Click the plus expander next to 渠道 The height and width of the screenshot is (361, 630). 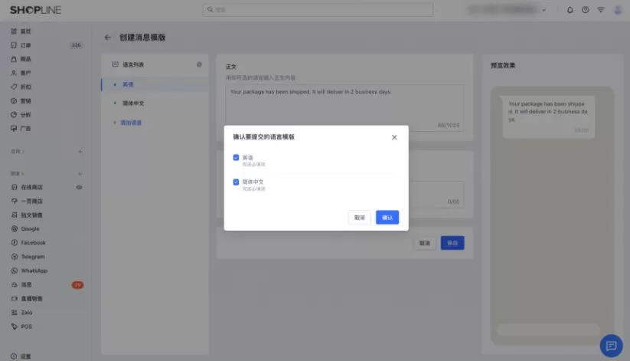point(80,174)
